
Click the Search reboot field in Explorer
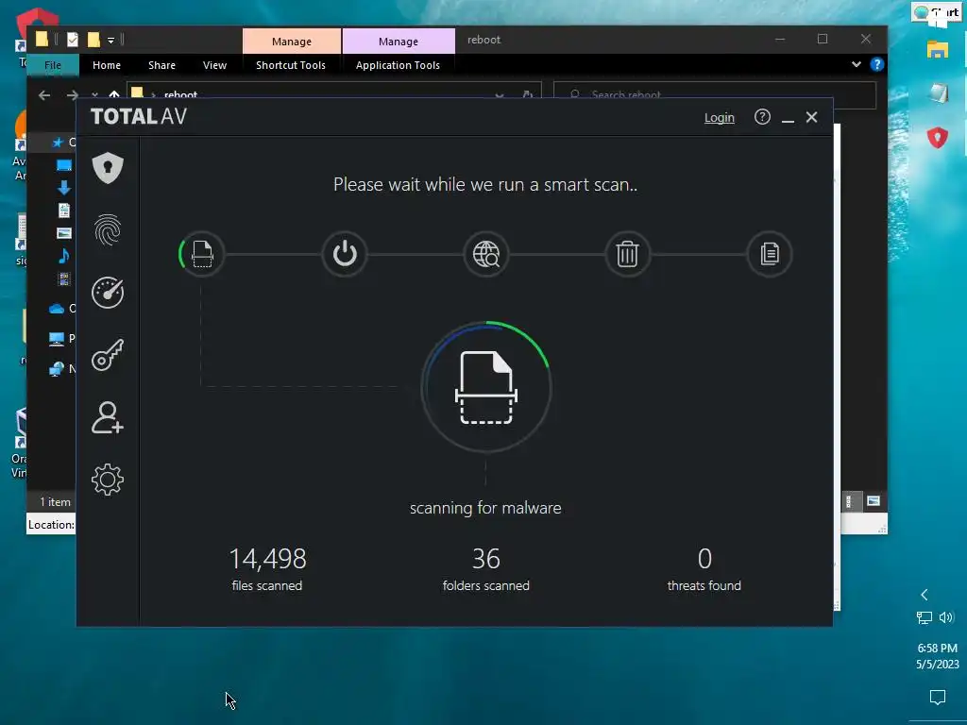715,95
